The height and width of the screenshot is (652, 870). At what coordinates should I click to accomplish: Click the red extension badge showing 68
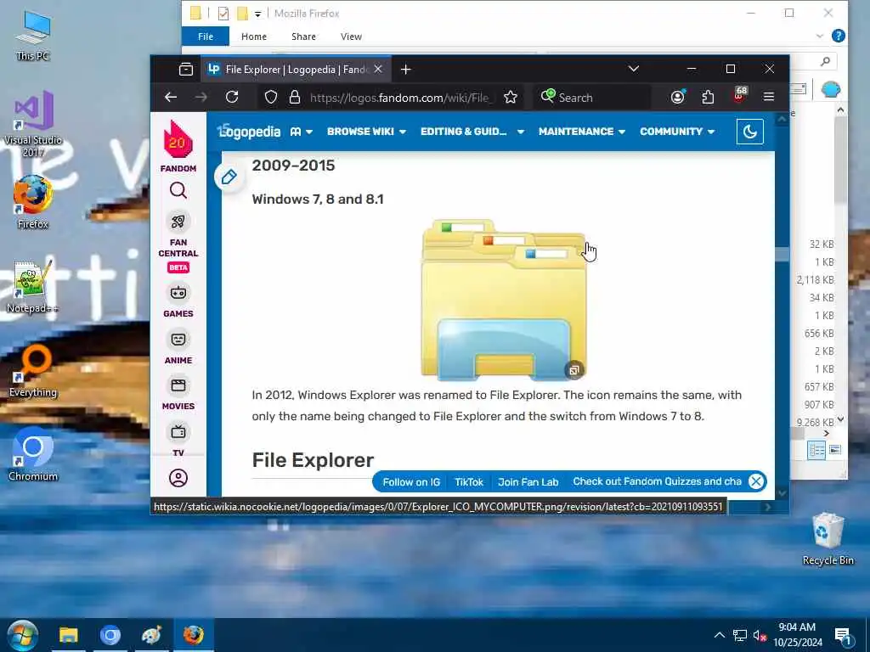pos(740,95)
